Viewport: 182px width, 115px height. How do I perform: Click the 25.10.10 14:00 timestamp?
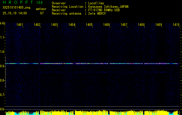(x=15, y=13)
